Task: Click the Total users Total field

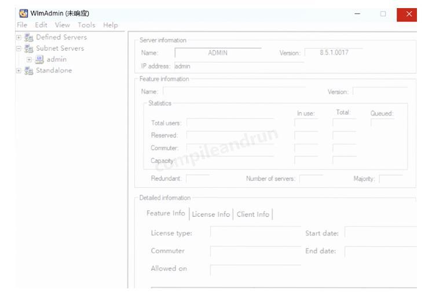Action: pyautogui.click(x=345, y=122)
